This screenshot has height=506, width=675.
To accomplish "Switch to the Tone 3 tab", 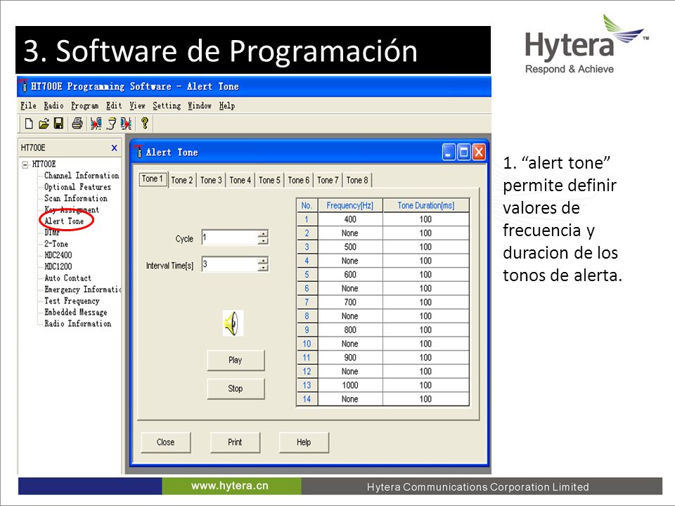I will click(211, 181).
